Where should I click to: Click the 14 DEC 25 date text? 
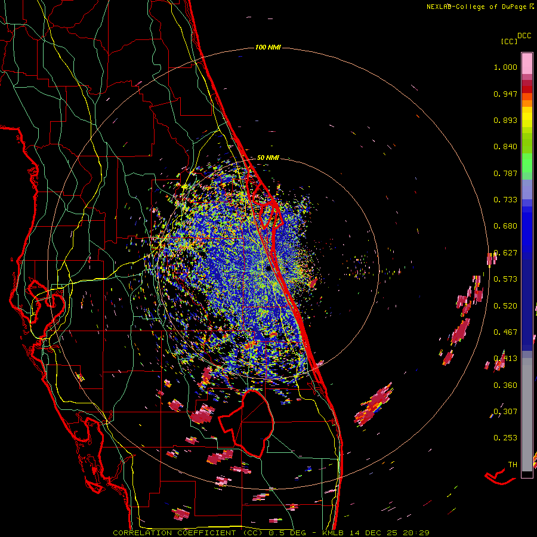tap(374, 533)
